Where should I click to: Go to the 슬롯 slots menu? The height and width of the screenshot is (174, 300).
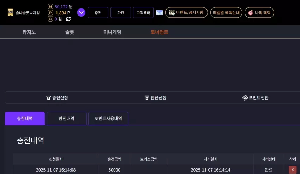pos(70,32)
